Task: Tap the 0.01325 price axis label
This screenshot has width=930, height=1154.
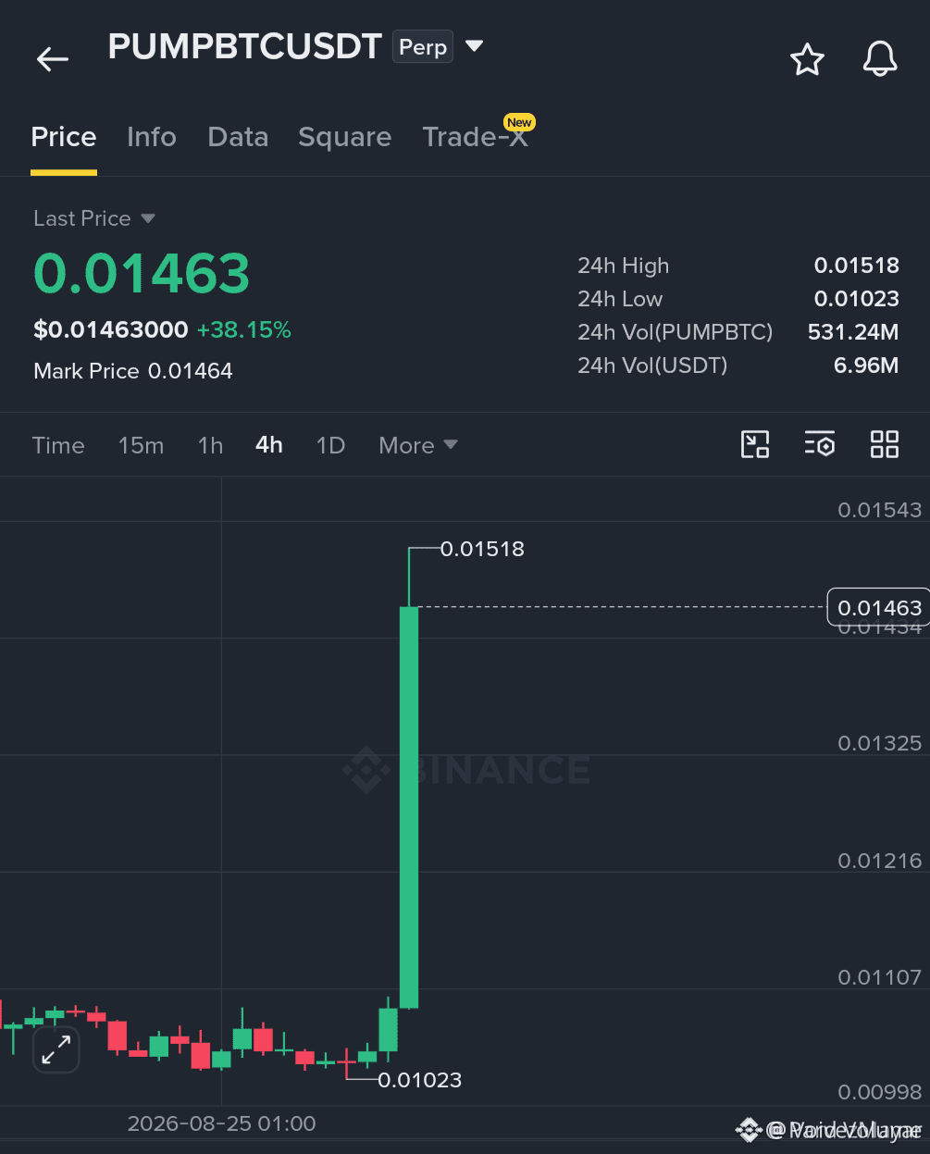Action: click(x=879, y=743)
